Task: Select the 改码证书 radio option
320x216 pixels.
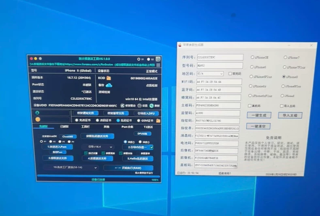Action: tap(98, 120)
